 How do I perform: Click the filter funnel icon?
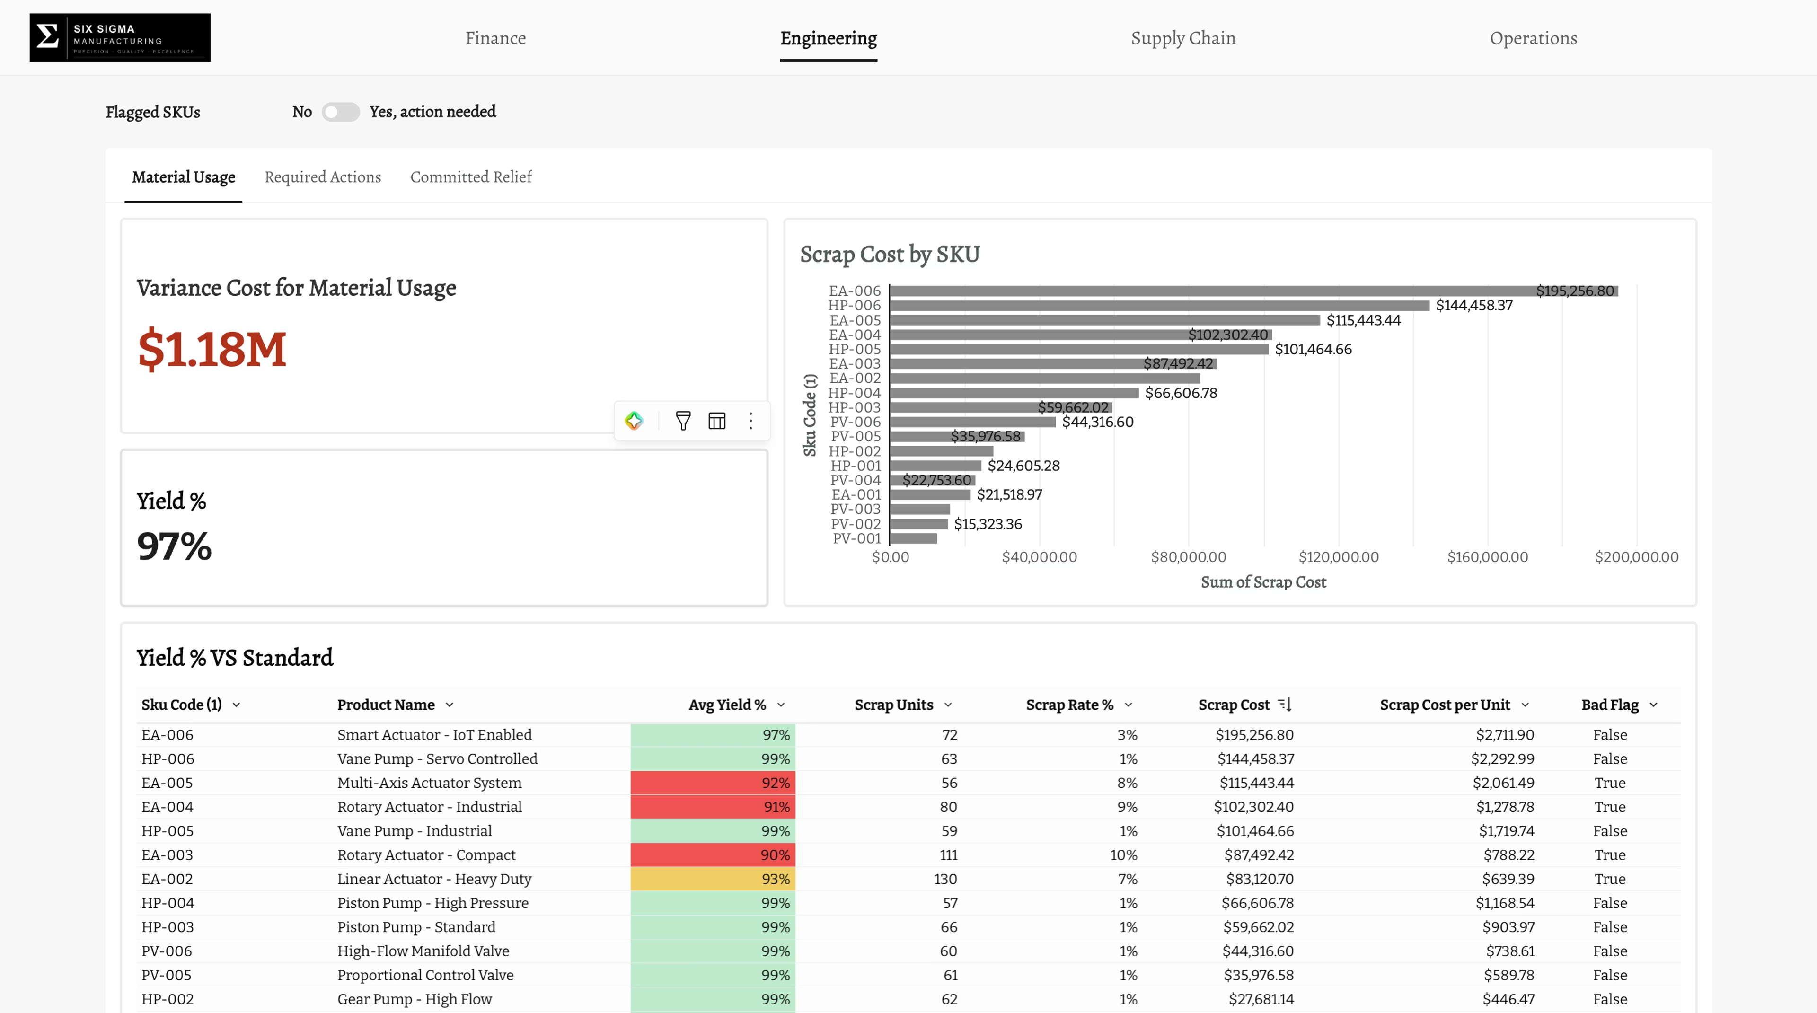click(x=683, y=421)
